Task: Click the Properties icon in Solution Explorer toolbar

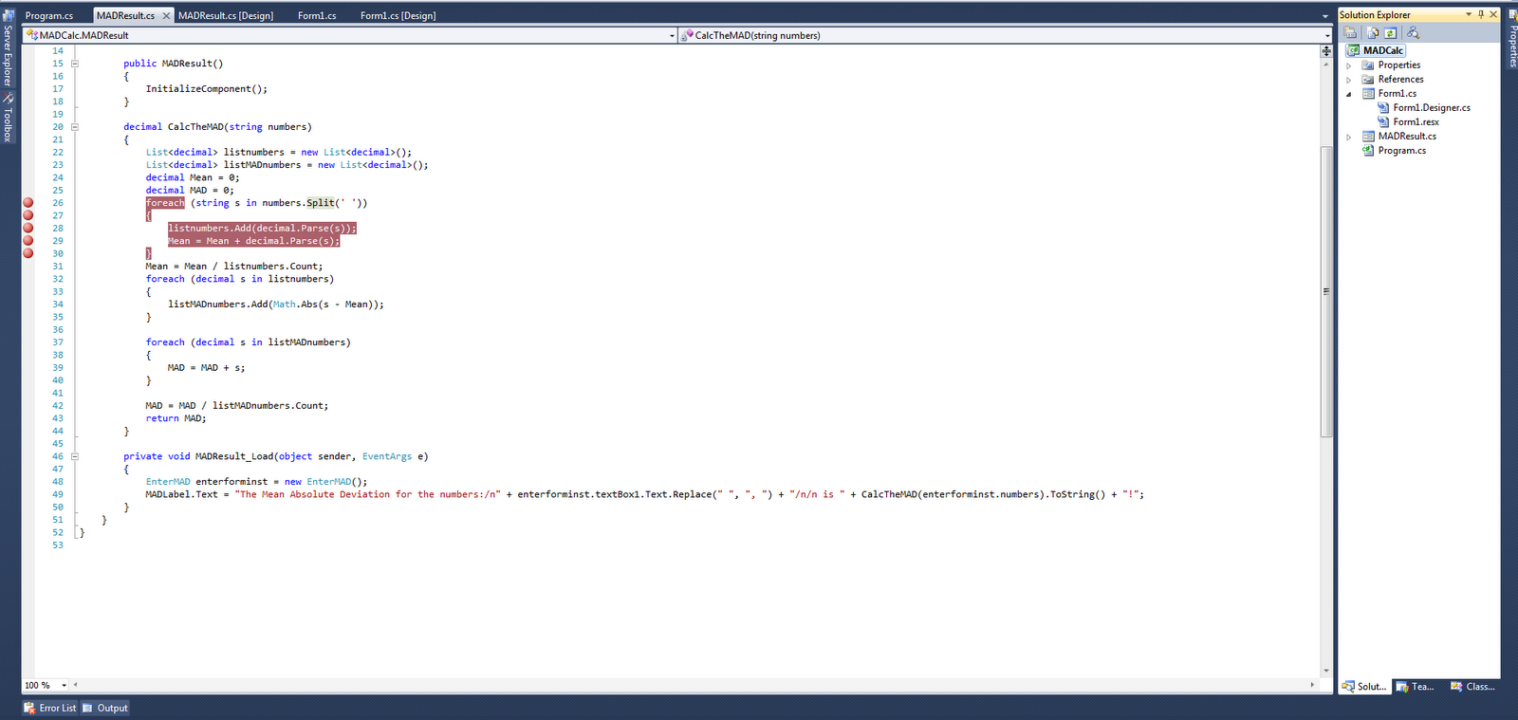Action: pos(1350,33)
